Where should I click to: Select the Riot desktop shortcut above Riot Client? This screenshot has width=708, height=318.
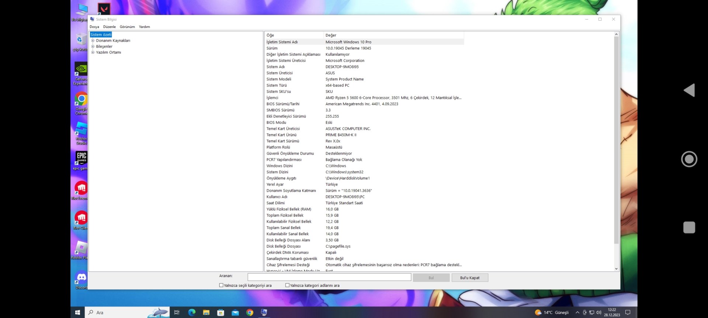point(80,191)
